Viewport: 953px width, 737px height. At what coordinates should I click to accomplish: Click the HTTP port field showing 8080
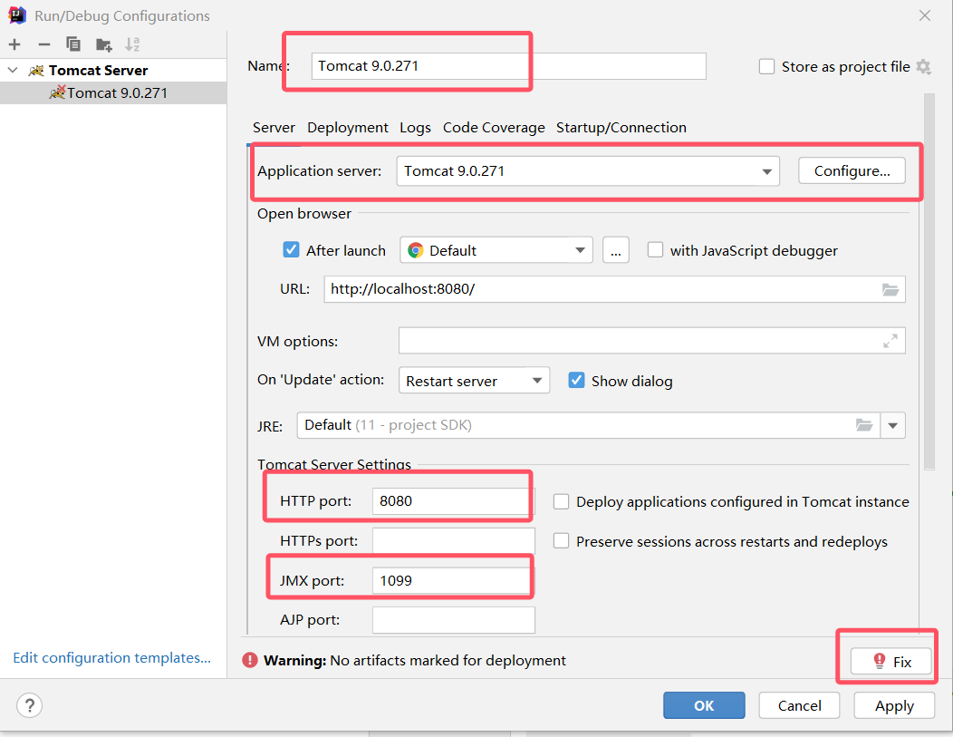click(454, 501)
